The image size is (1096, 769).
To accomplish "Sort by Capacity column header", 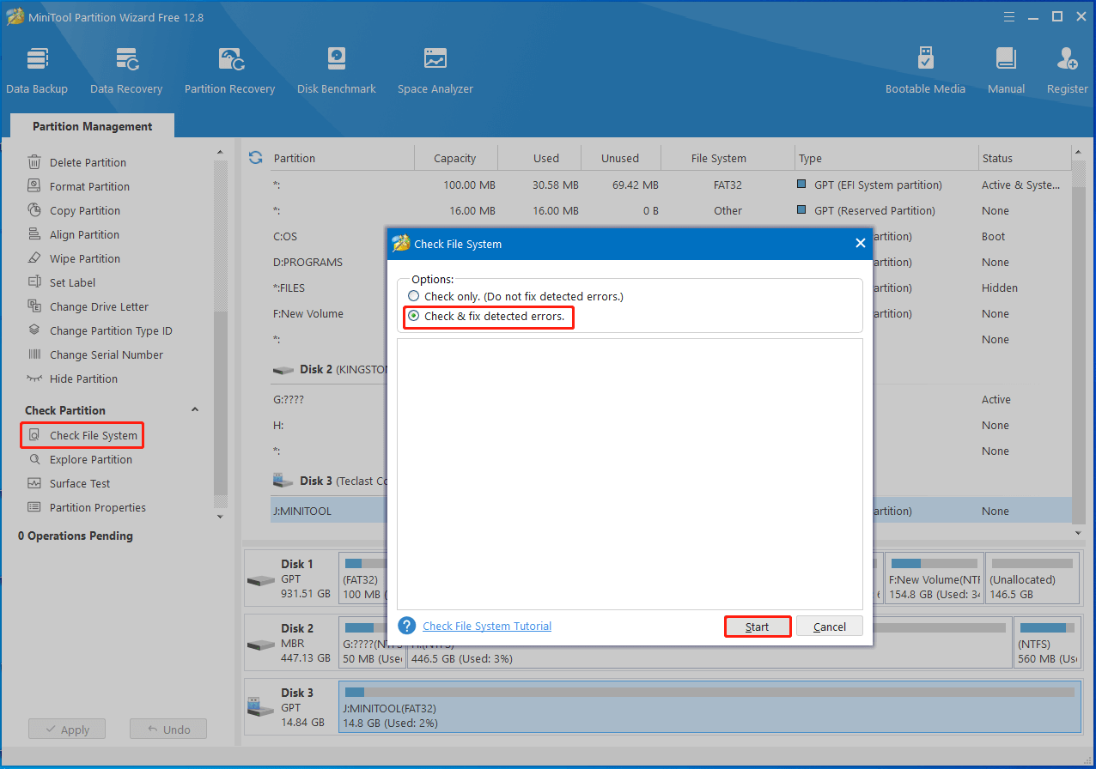I will (x=455, y=158).
